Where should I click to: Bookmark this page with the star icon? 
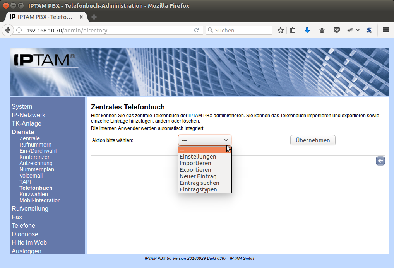(281, 30)
